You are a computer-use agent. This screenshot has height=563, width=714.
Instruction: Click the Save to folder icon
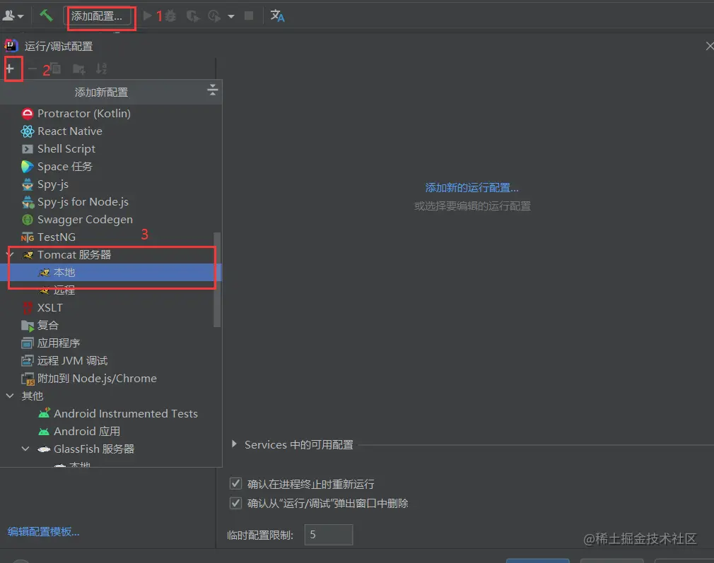coord(78,69)
